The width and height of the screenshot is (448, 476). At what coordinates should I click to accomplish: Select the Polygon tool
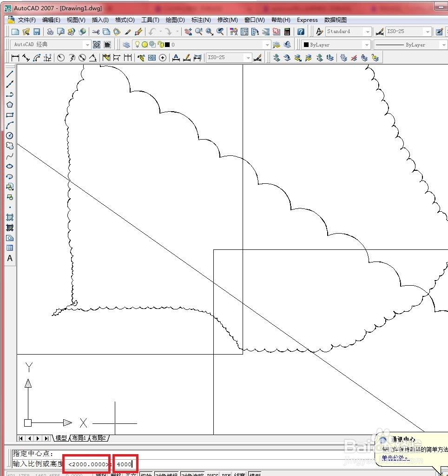click(x=10, y=105)
